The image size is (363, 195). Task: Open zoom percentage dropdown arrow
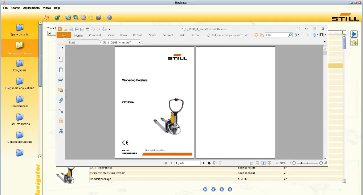pyautogui.click(x=290, y=163)
